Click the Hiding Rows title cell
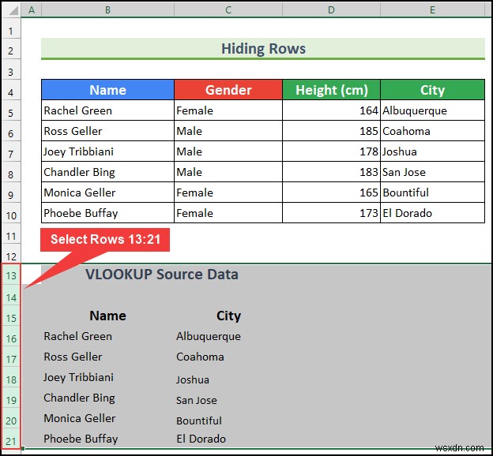This screenshot has height=456, width=493. 263,49
